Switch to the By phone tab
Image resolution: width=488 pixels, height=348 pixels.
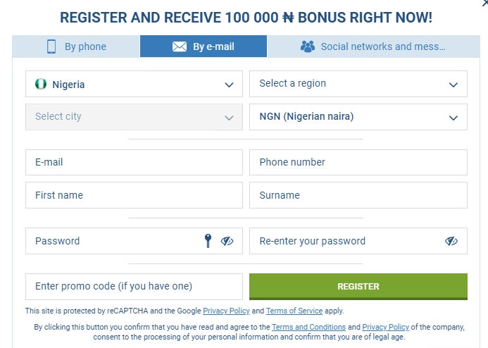click(76, 46)
